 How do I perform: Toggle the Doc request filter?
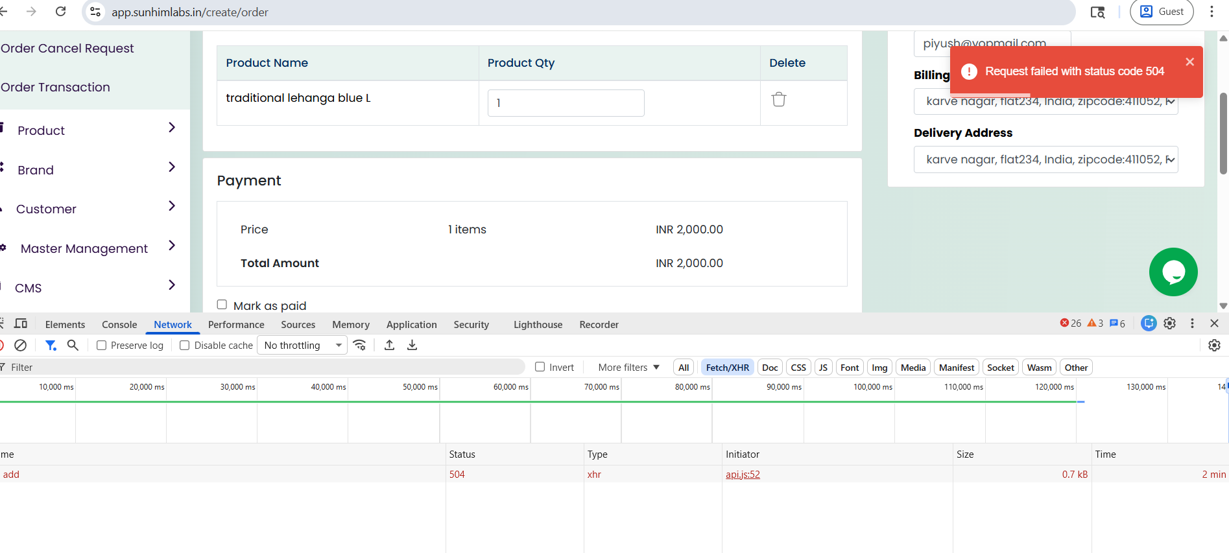coord(770,368)
